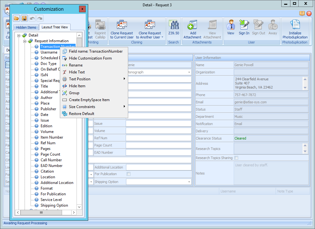Click the Initialize Photoduplication icon

click(x=295, y=25)
